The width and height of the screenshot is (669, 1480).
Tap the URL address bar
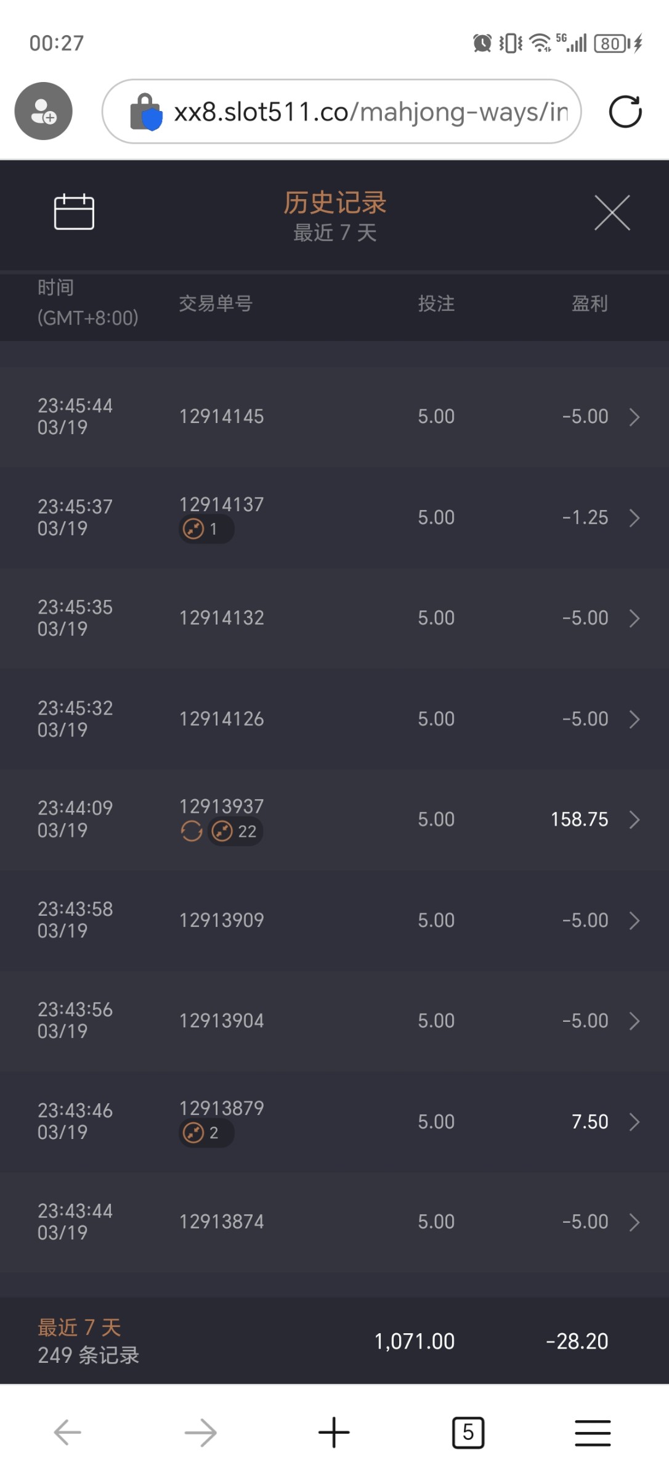[x=370, y=112]
